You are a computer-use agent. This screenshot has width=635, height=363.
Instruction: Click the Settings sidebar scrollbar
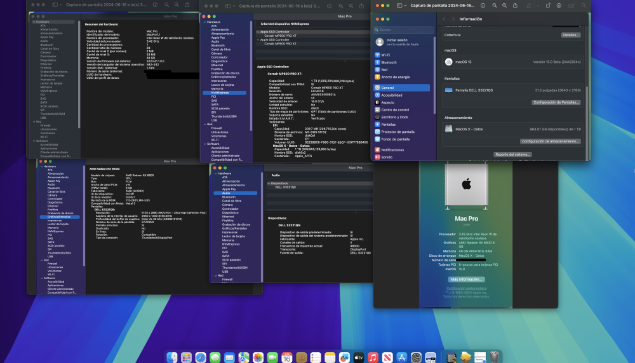pyautogui.click(x=434, y=75)
